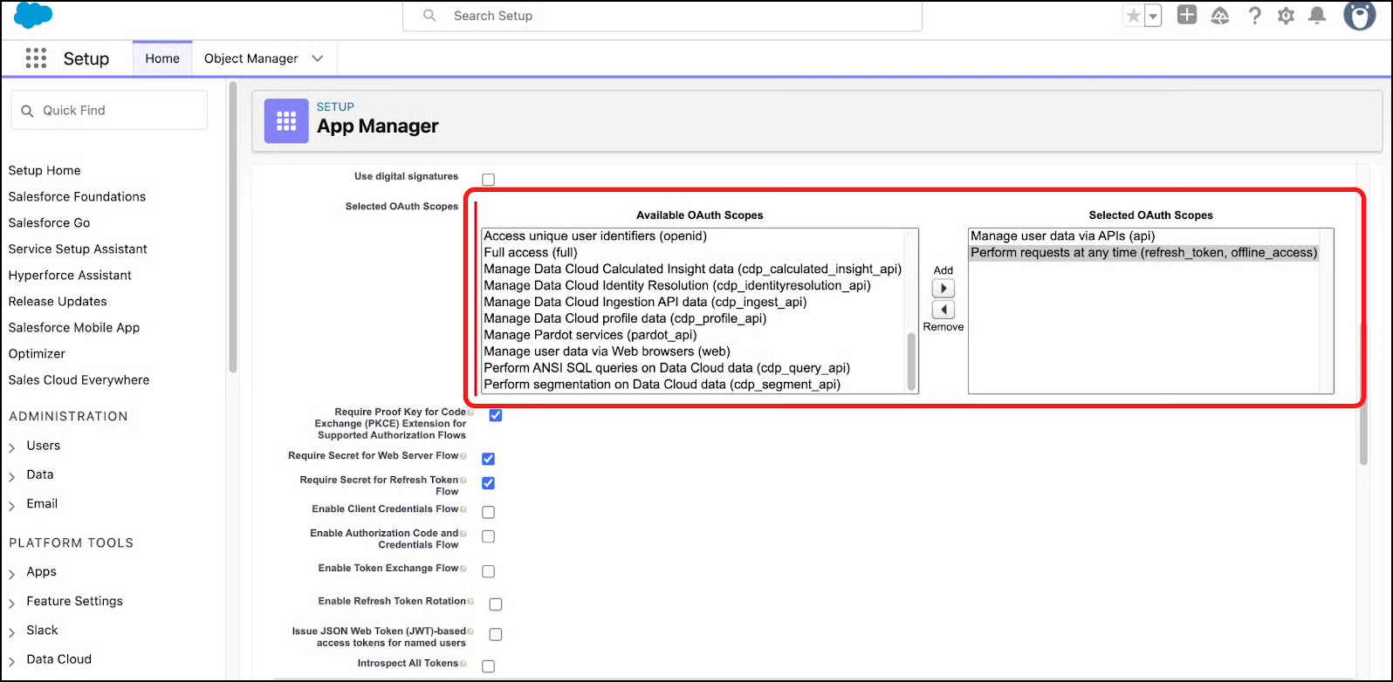Image resolution: width=1393 pixels, height=682 pixels.
Task: Expand the Users section in sidebar
Action: point(12,447)
